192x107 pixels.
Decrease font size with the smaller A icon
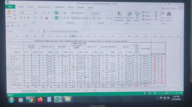[48, 13]
